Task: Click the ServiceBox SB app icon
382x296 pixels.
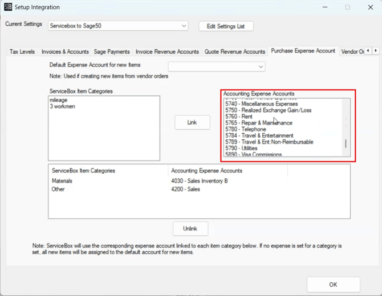Action: coord(8,7)
